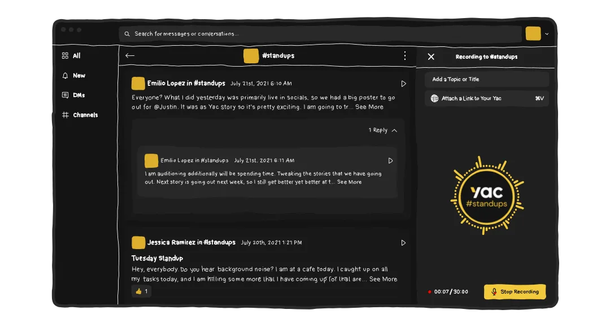Play Jessica Ramirez's standup message
Image resolution: width=610 pixels, height=327 pixels.
(403, 243)
